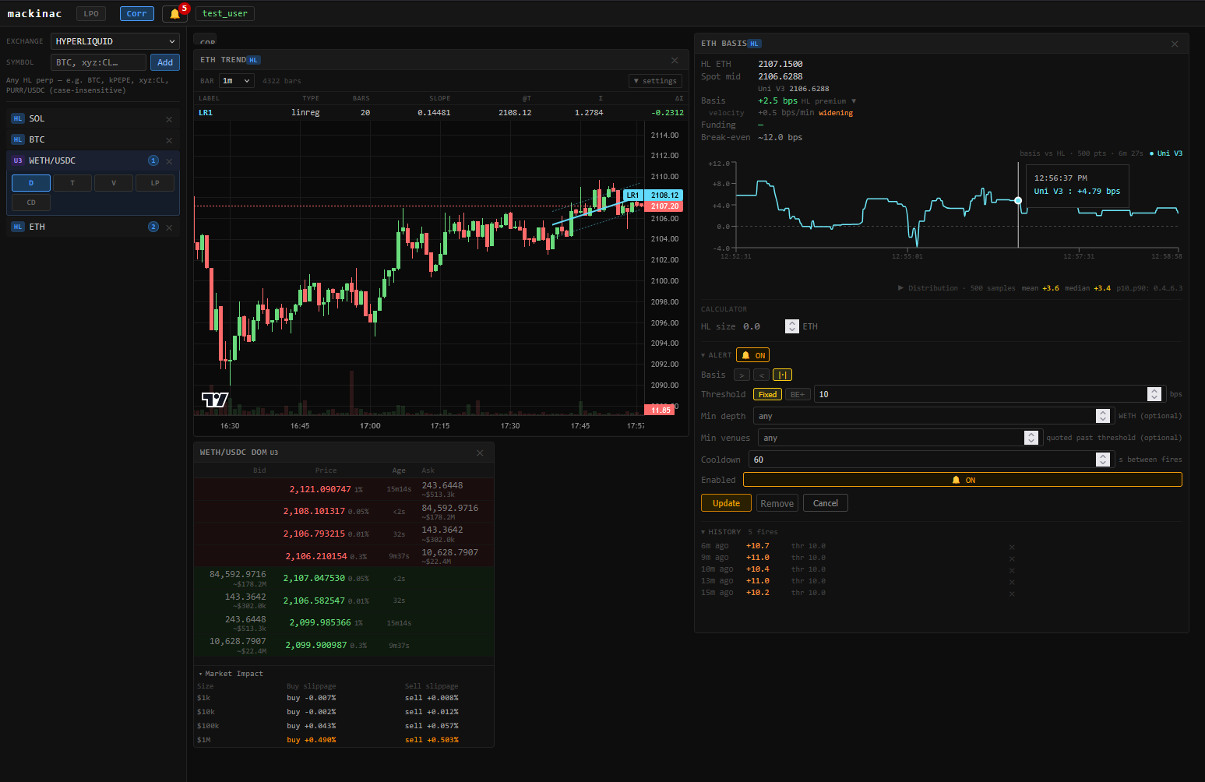Image resolution: width=1205 pixels, height=782 pixels.
Task: Click the HL badge in ETH TREND title
Action: tap(253, 60)
